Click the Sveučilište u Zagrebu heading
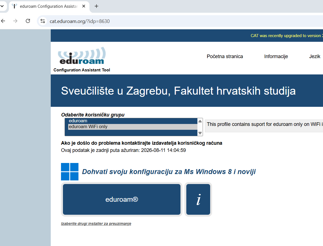Viewport: 323px width, 246px height. coord(178,91)
